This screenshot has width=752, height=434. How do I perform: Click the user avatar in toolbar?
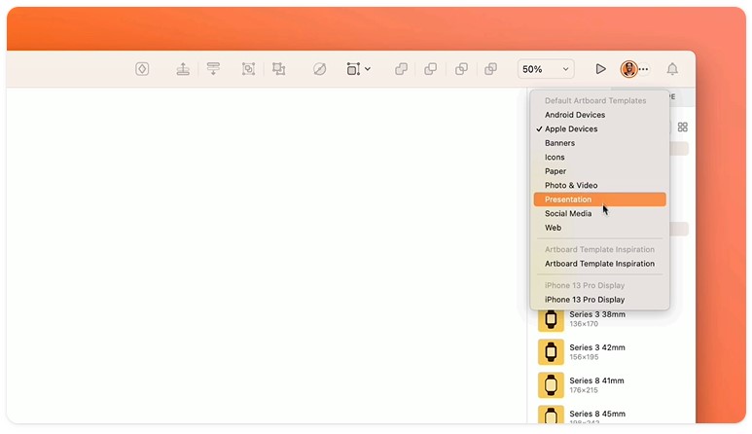coord(628,69)
